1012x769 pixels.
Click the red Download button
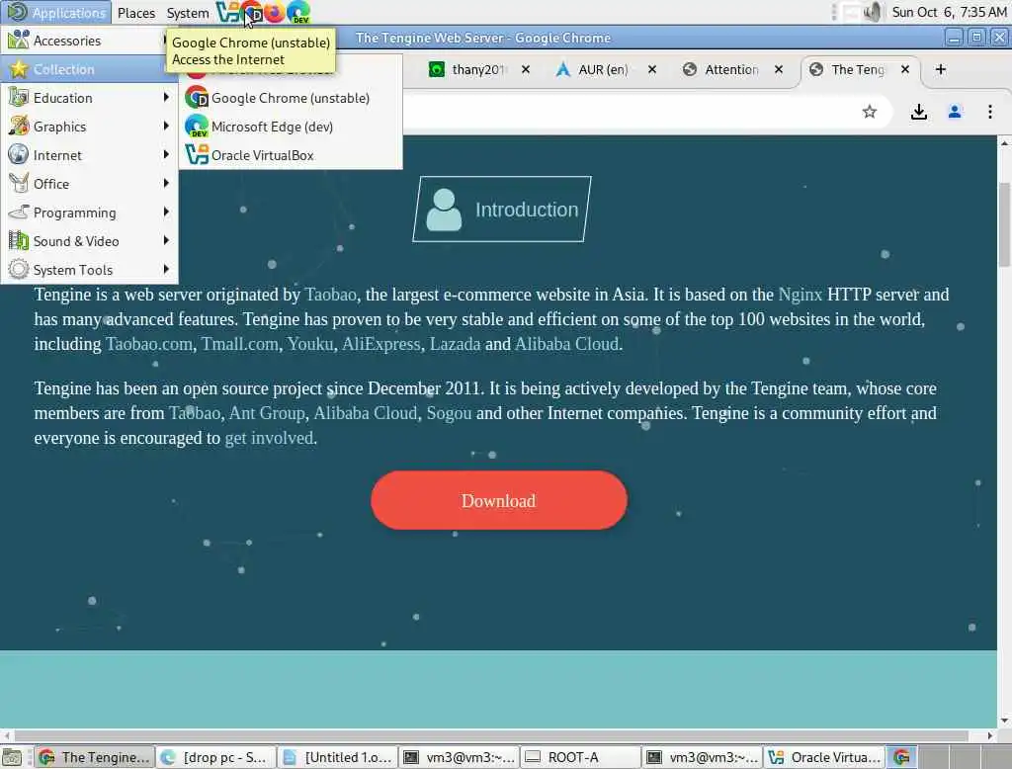pos(499,500)
